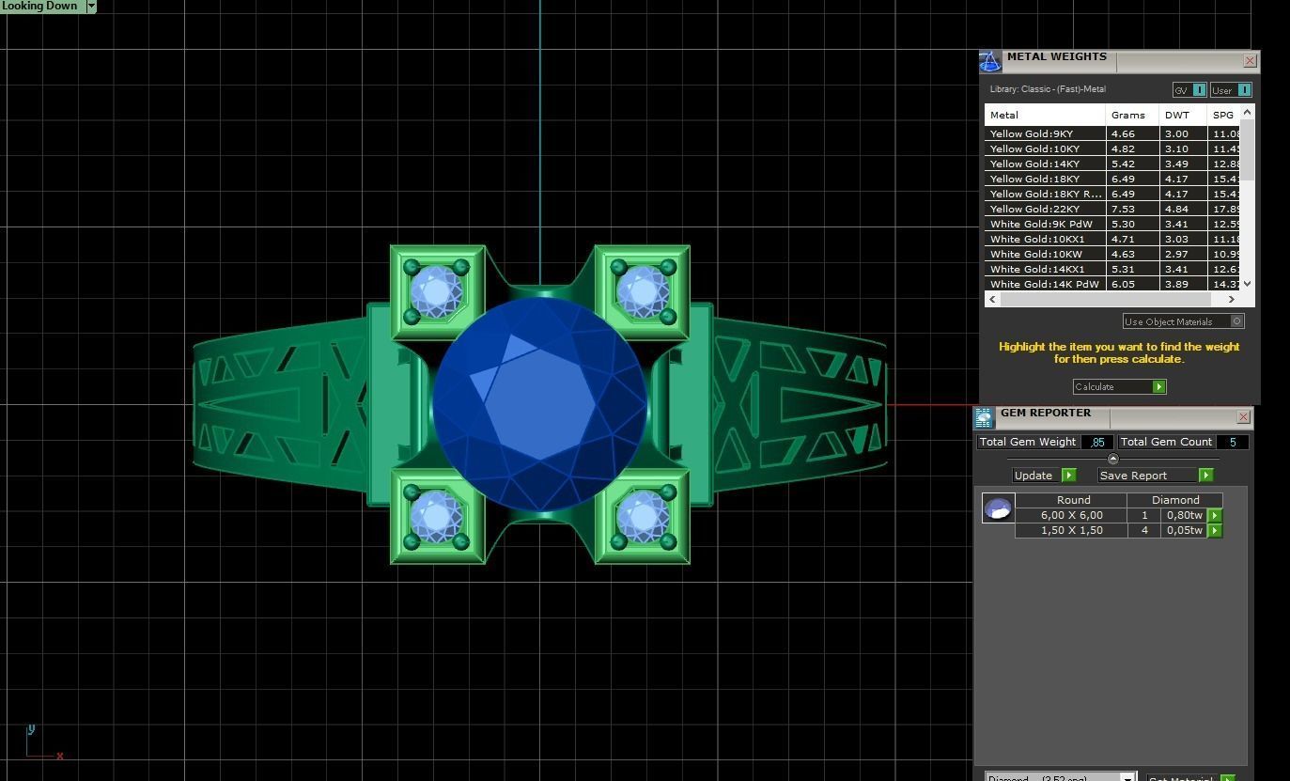
Task: Click the Set Material button
Action: (x=1190, y=778)
